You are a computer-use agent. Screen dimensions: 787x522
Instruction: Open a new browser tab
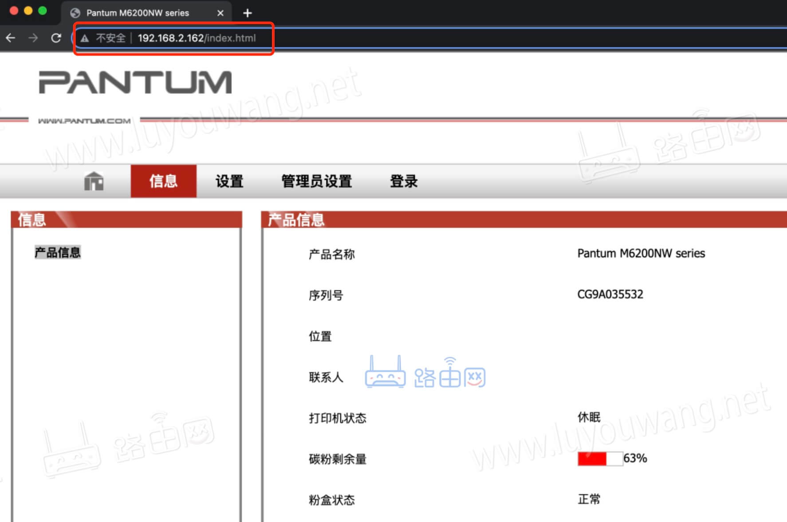click(248, 13)
